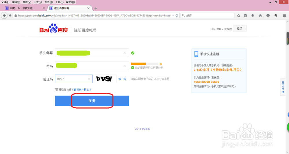Click the address bar URL

(x=94, y=16)
